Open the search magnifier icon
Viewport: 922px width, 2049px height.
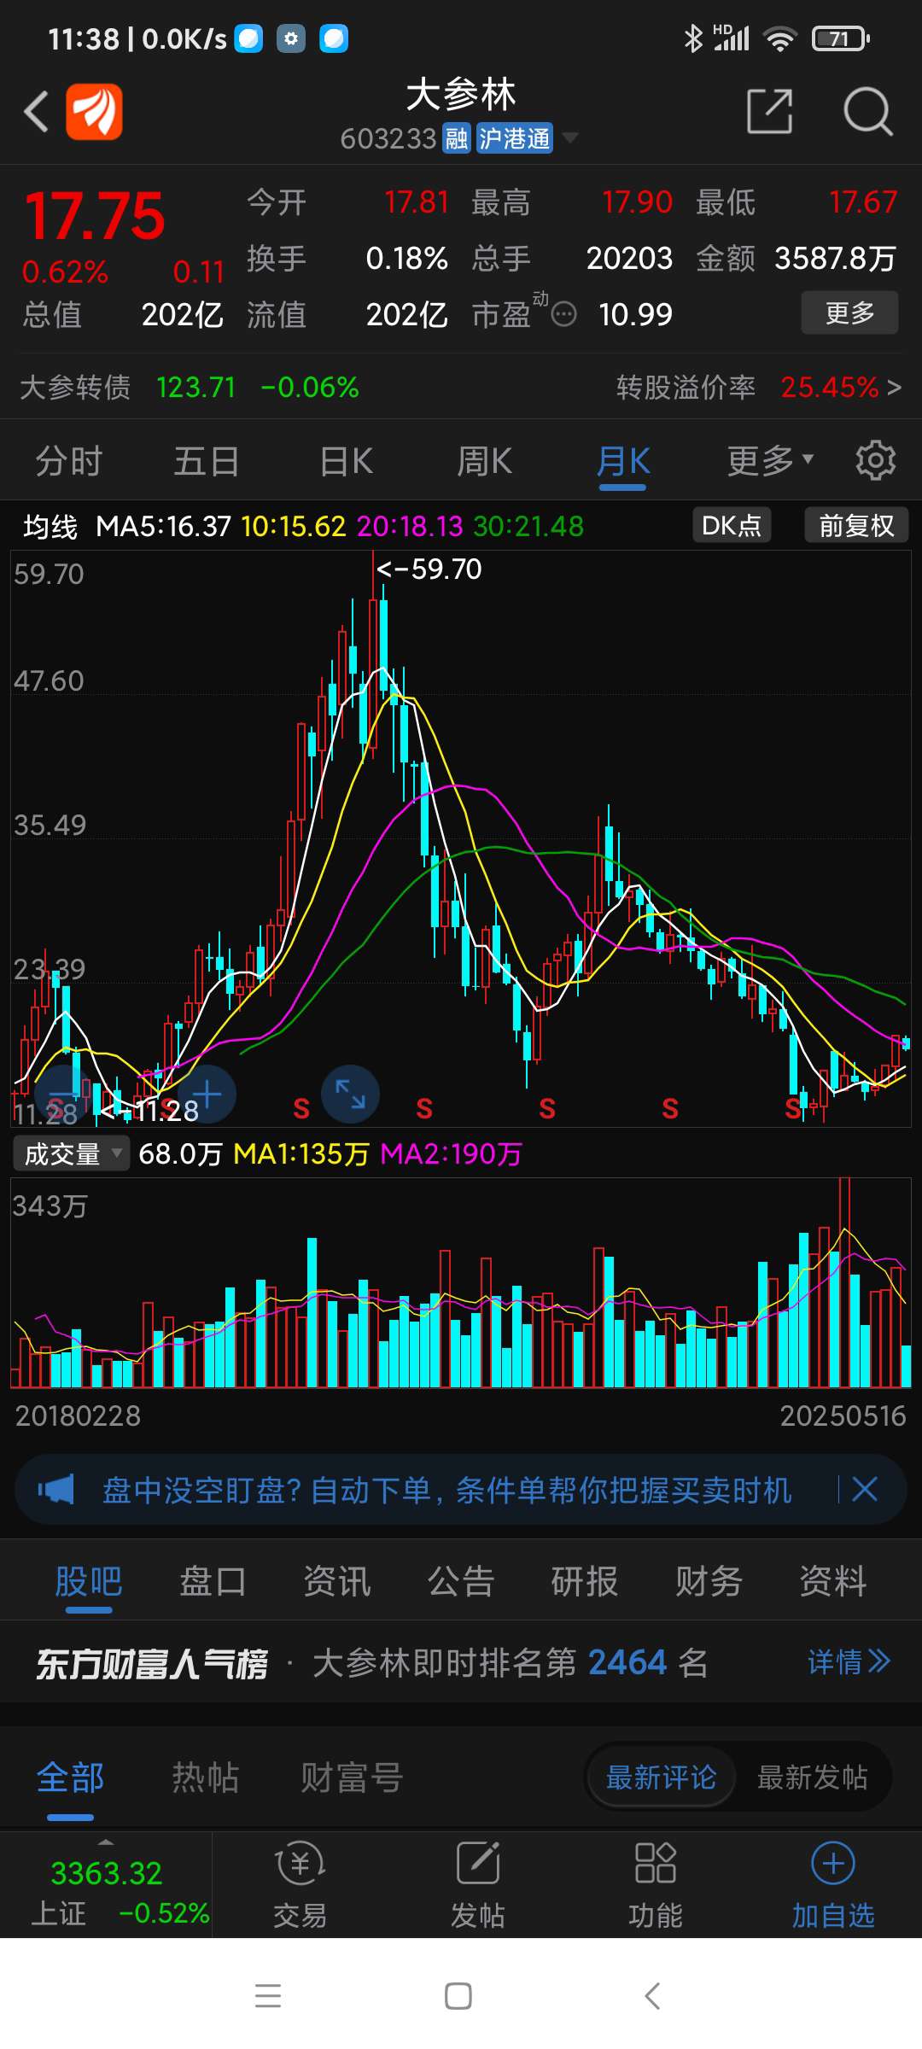[x=867, y=111]
